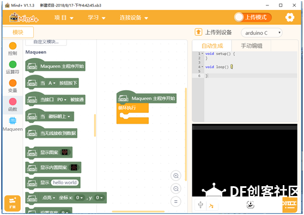The width and height of the screenshot is (304, 215).
Task: Zoom in on the workspace
Action: pyautogui.click(x=176, y=176)
